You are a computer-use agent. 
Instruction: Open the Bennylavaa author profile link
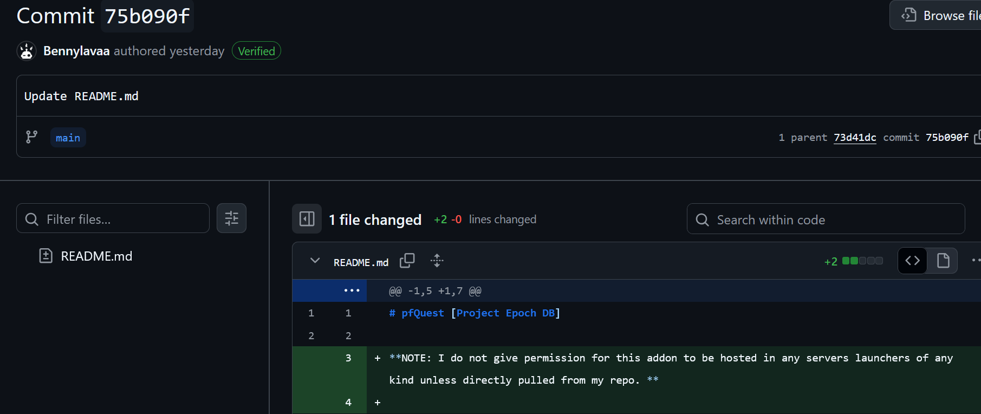[76, 51]
